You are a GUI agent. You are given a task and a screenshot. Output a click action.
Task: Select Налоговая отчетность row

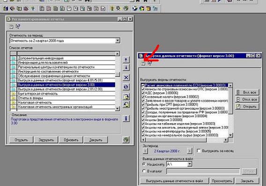(x=66, y=103)
